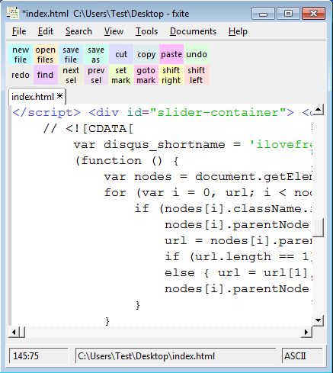Click the 'var nodes = document' line
The width and height of the screenshot is (333, 373).
click(x=208, y=177)
